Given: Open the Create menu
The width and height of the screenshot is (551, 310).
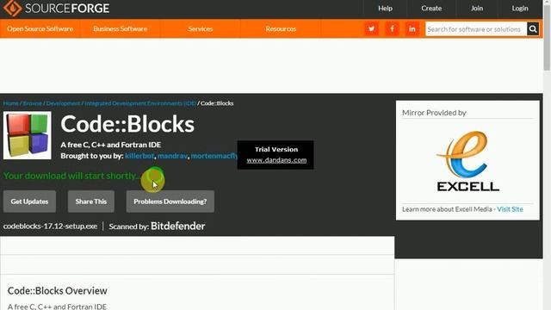Looking at the screenshot, I should (x=431, y=8).
